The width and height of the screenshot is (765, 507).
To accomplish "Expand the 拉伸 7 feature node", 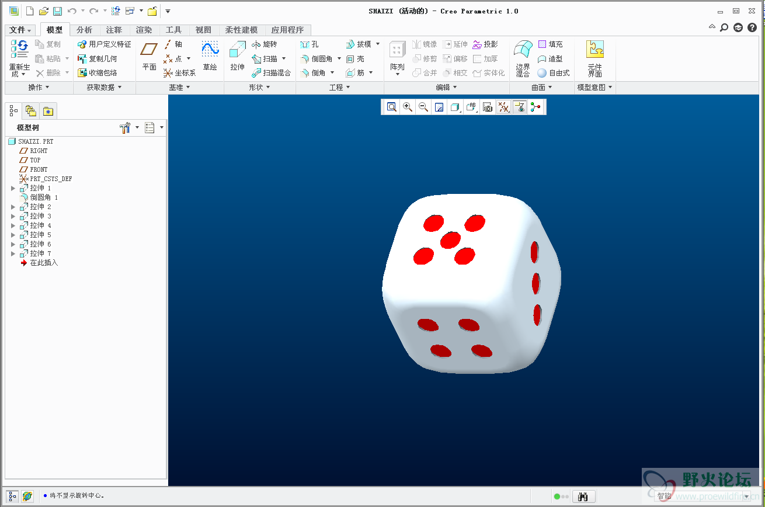I will tap(13, 254).
